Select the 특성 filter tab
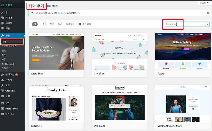Image resolution: width=212 pixels, height=131 pixels. point(44,24)
